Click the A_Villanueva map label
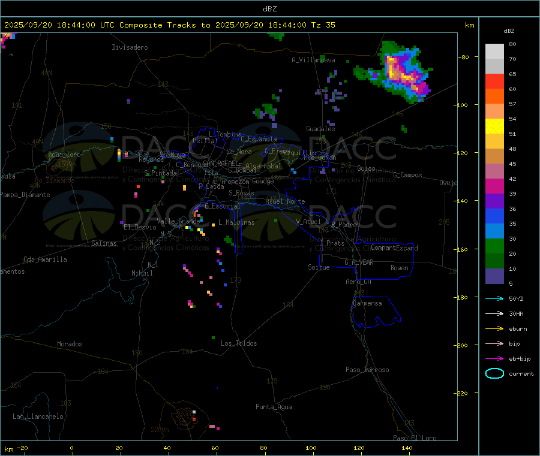Screen dimensions: 540x456 313,60
